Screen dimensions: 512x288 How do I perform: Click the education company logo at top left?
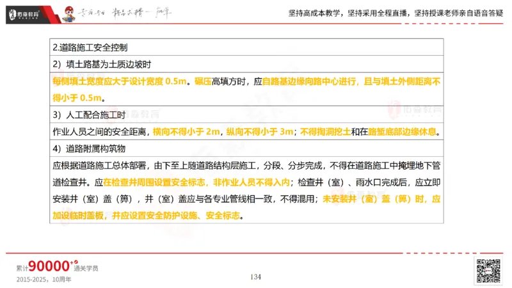pos(24,14)
